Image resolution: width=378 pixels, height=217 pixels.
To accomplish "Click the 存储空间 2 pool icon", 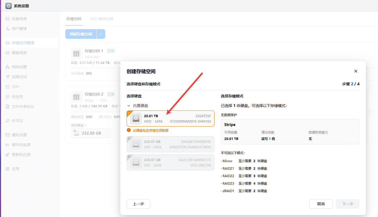I will coord(77,97).
